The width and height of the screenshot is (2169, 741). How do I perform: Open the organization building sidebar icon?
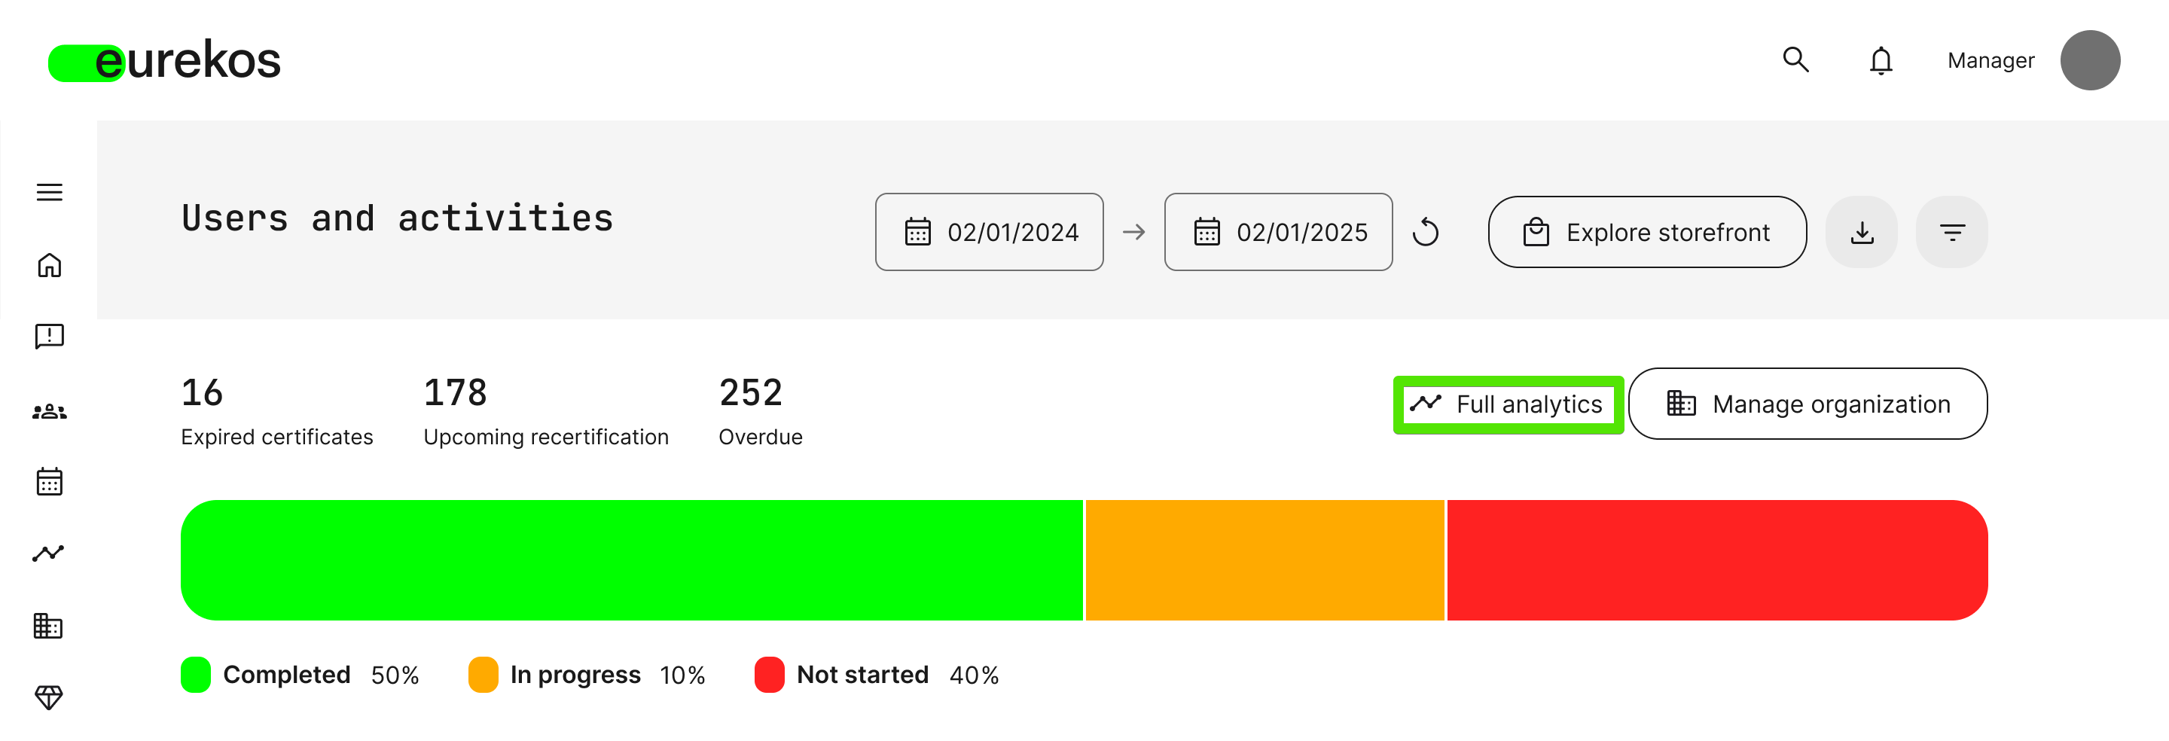48,626
